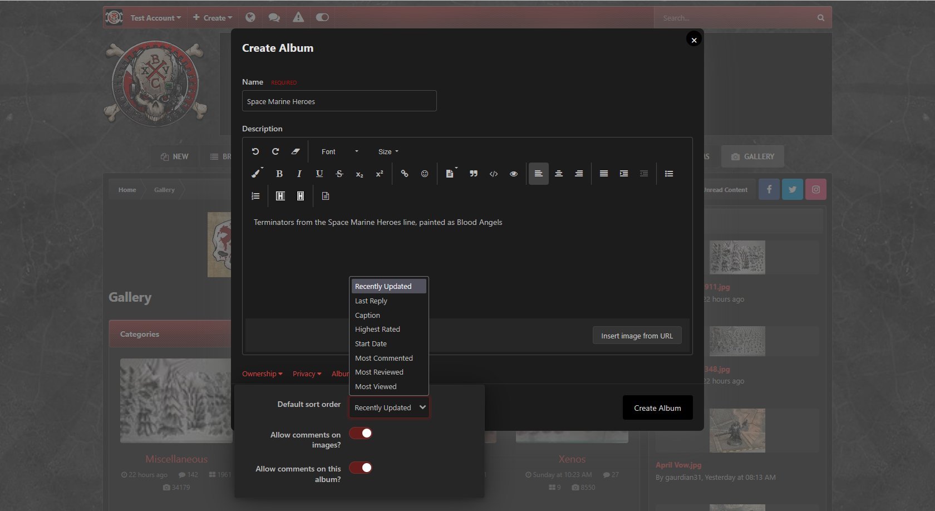Center align the description text
Image resolution: width=935 pixels, height=511 pixels.
[x=559, y=174]
